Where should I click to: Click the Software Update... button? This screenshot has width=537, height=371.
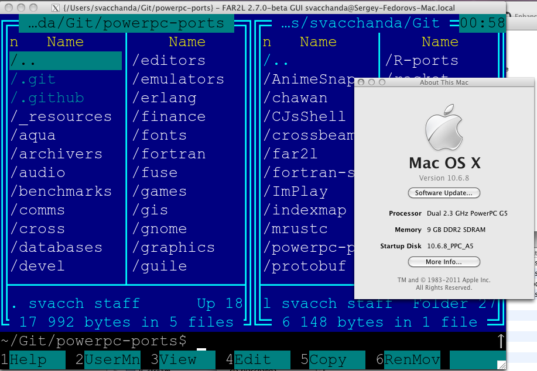(x=444, y=193)
